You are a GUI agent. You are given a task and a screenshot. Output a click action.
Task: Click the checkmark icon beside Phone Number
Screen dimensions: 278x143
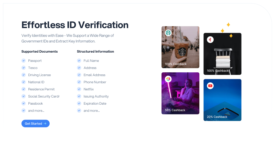pyautogui.click(x=79, y=82)
